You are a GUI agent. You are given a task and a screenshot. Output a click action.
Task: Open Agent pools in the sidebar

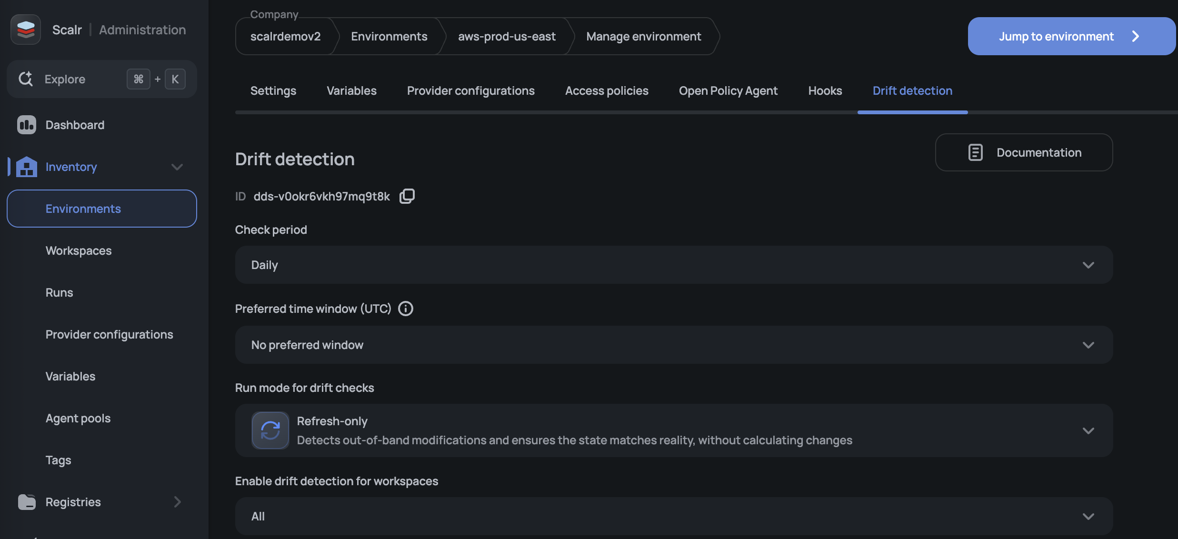click(x=78, y=418)
